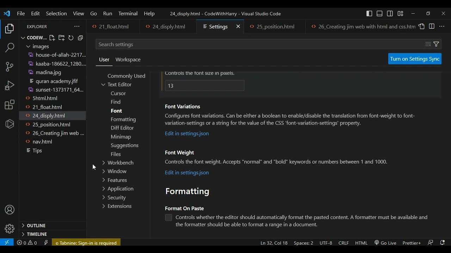Open Source Control view
The height and width of the screenshot is (253, 451).
(x=10, y=66)
